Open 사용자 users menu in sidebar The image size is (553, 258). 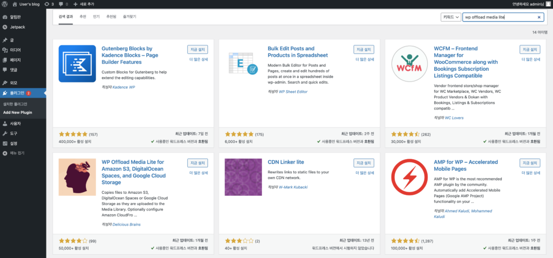click(x=23, y=124)
